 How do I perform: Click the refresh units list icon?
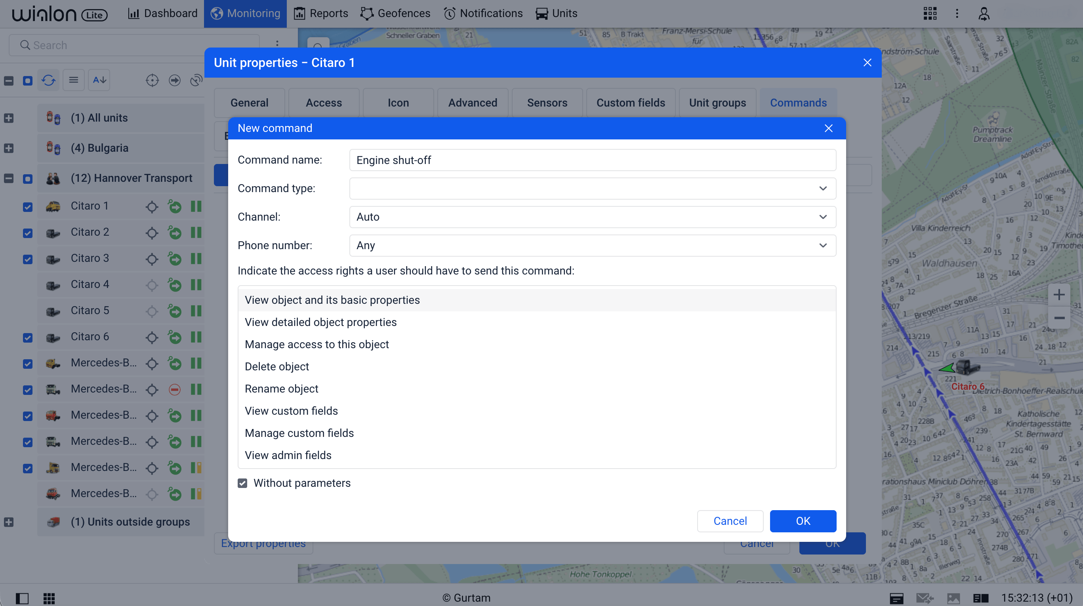coord(48,80)
